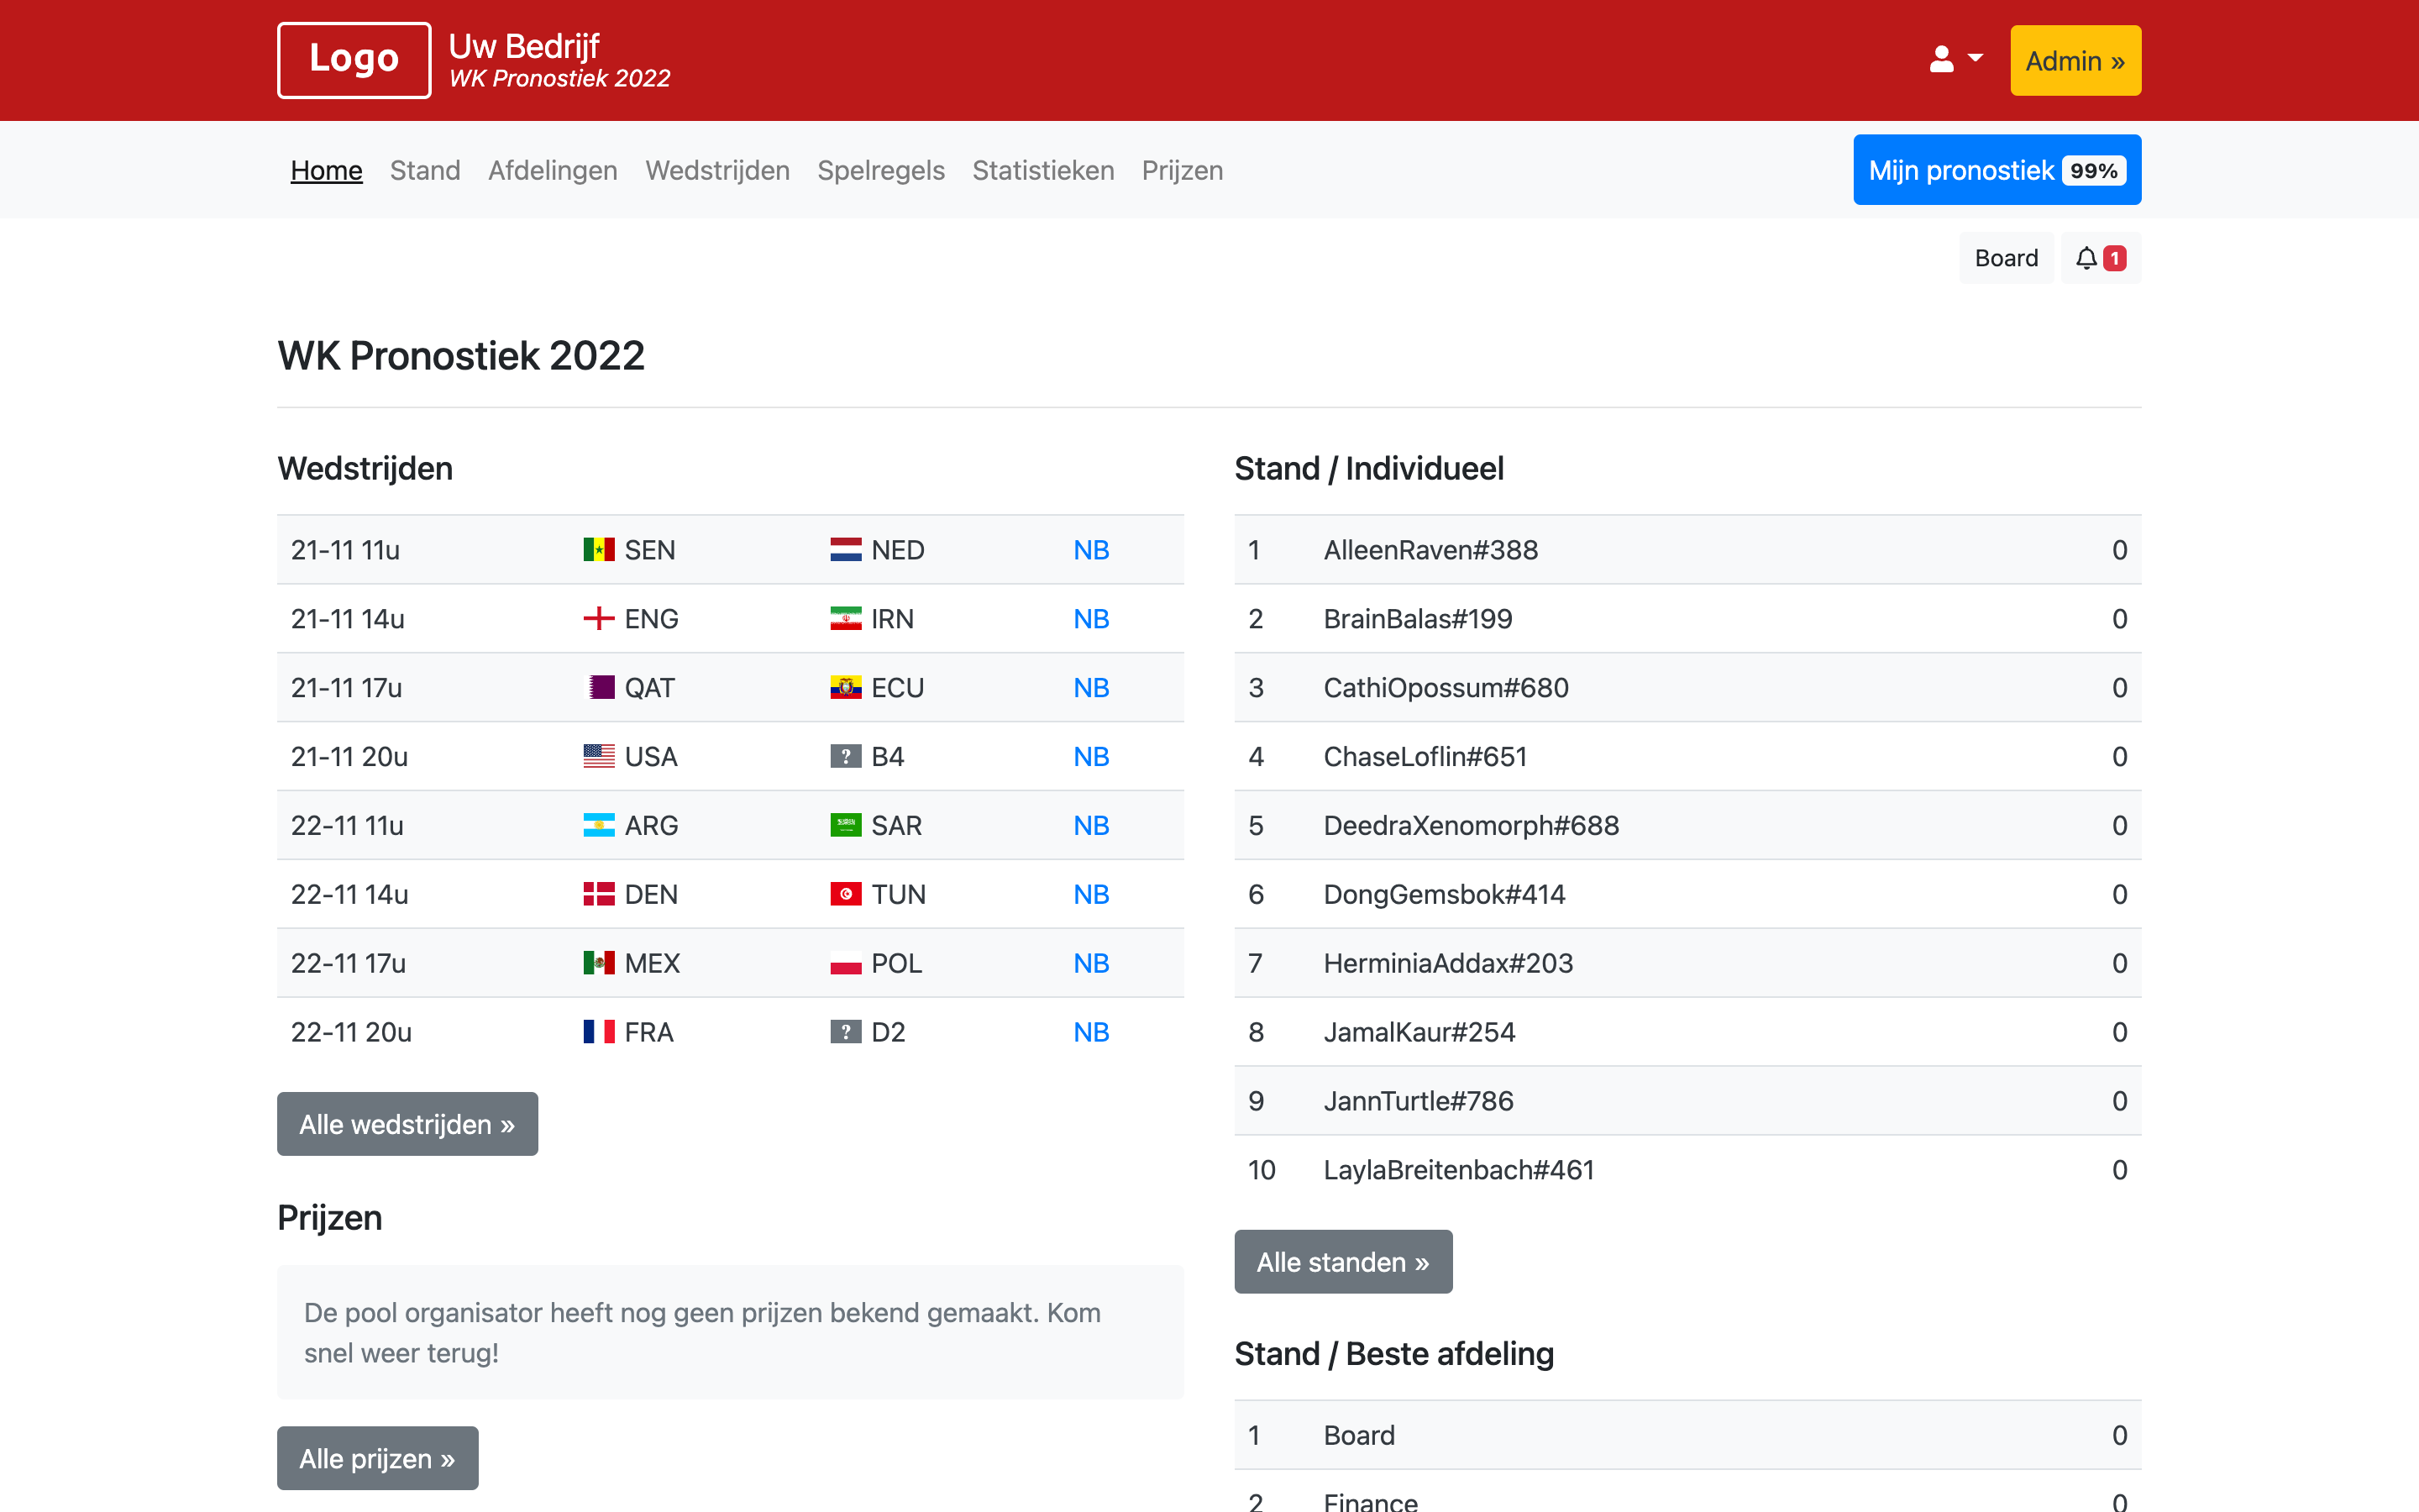
Task: Click the Netherlands flag icon
Action: pyautogui.click(x=846, y=550)
